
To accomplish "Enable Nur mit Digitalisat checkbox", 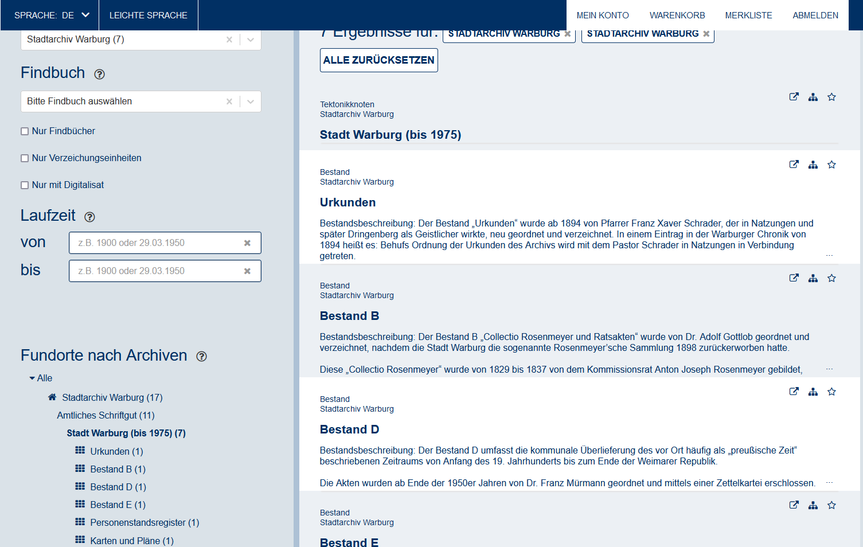I will [25, 185].
